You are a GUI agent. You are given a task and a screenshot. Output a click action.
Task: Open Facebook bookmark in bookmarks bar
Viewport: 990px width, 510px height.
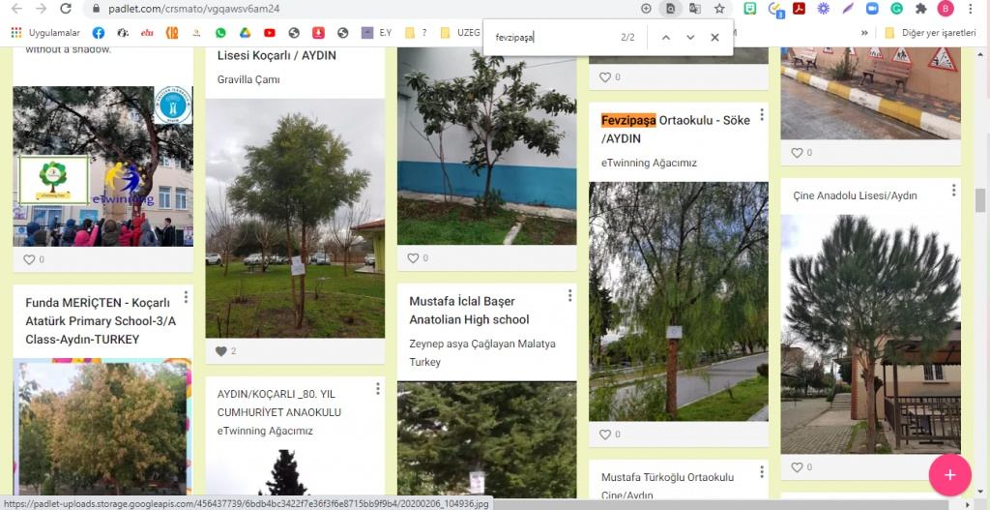point(99,32)
